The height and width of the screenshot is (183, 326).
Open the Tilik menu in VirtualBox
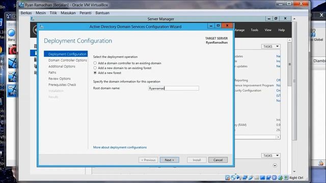(53, 13)
